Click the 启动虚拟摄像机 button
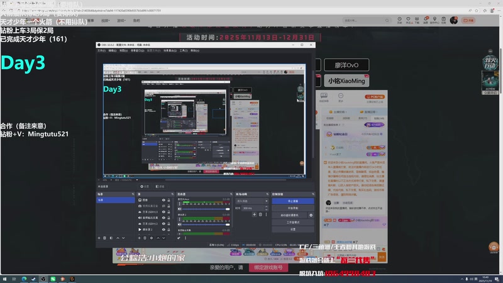The image size is (503, 283). coord(290,215)
